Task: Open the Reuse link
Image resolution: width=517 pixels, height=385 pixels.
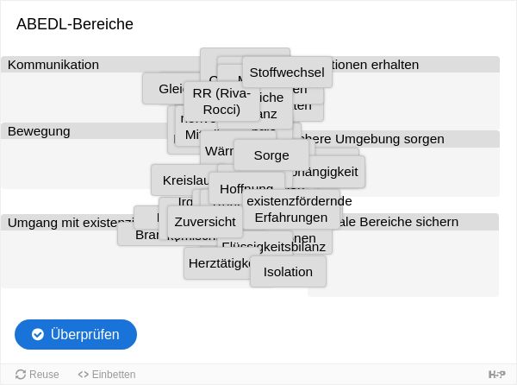Action: click(37, 375)
